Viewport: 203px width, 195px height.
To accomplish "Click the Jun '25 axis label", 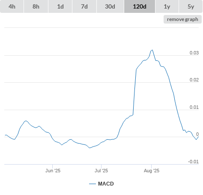I will coord(53,171).
